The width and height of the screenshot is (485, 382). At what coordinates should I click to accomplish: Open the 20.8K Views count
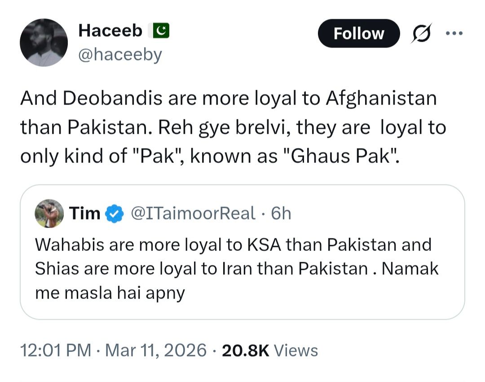pyautogui.click(x=270, y=351)
